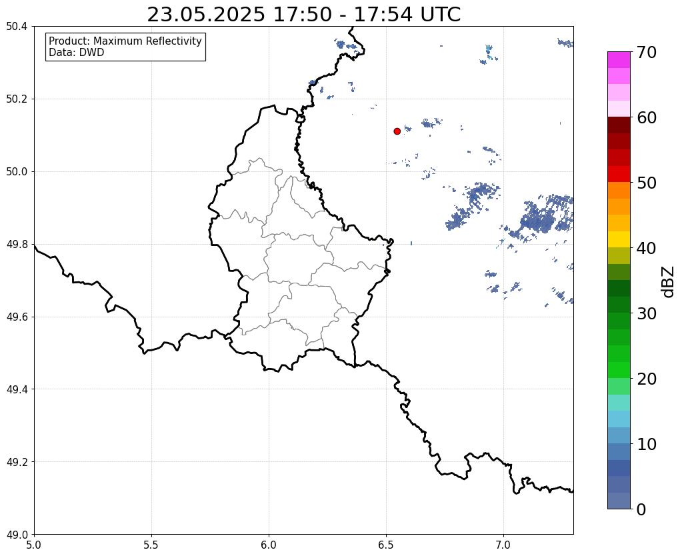The image size is (682, 556).
Task: Click colorbar tick label 0
Action: point(641,509)
